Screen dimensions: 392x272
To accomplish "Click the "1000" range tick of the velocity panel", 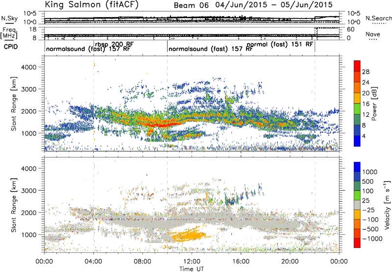I will [29, 235].
